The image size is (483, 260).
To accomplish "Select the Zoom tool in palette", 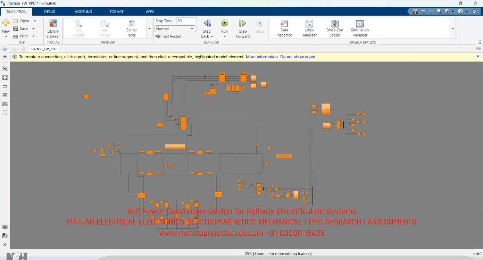I will [5, 69].
